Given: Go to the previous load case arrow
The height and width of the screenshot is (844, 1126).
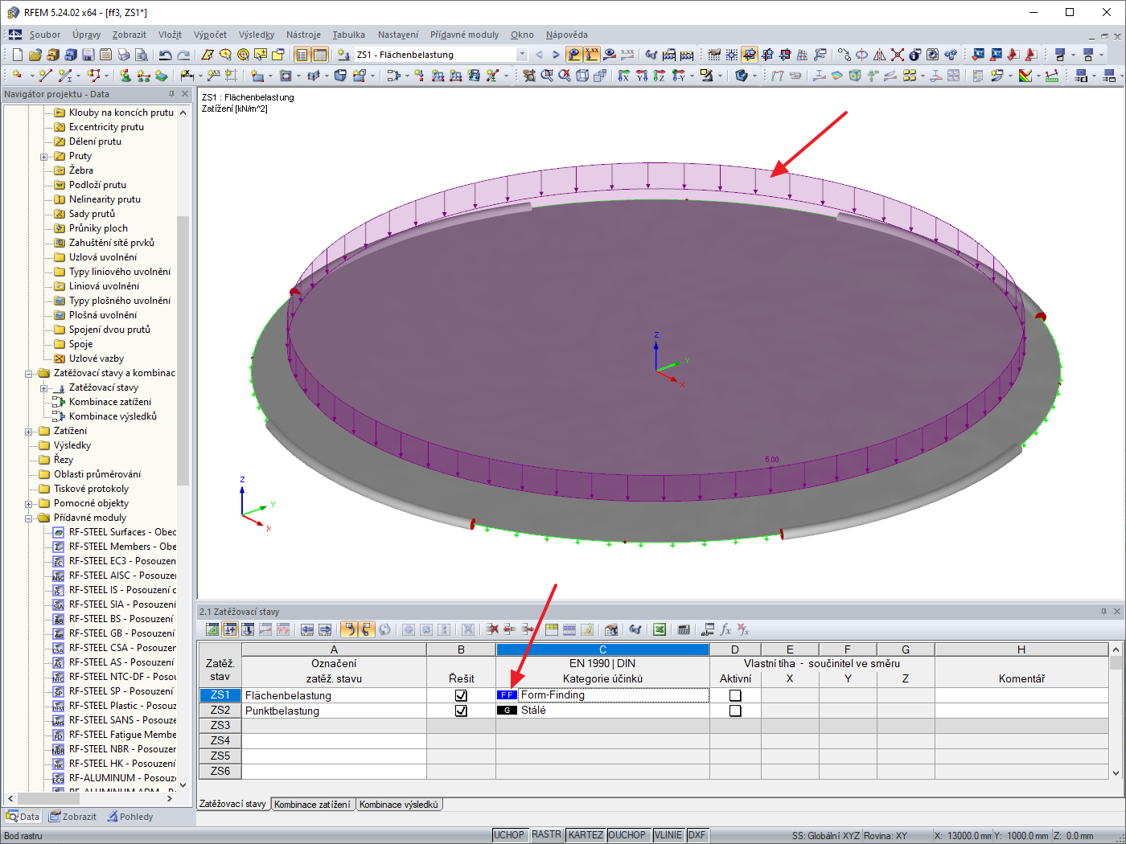Looking at the screenshot, I should pos(539,55).
